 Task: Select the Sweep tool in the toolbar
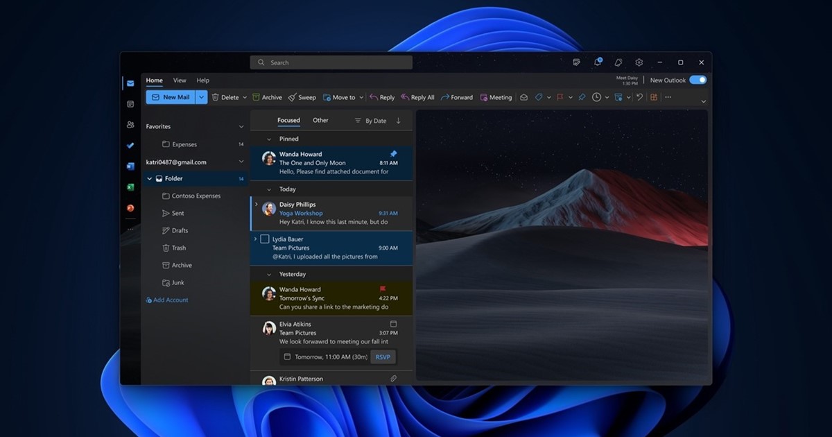[x=302, y=97]
